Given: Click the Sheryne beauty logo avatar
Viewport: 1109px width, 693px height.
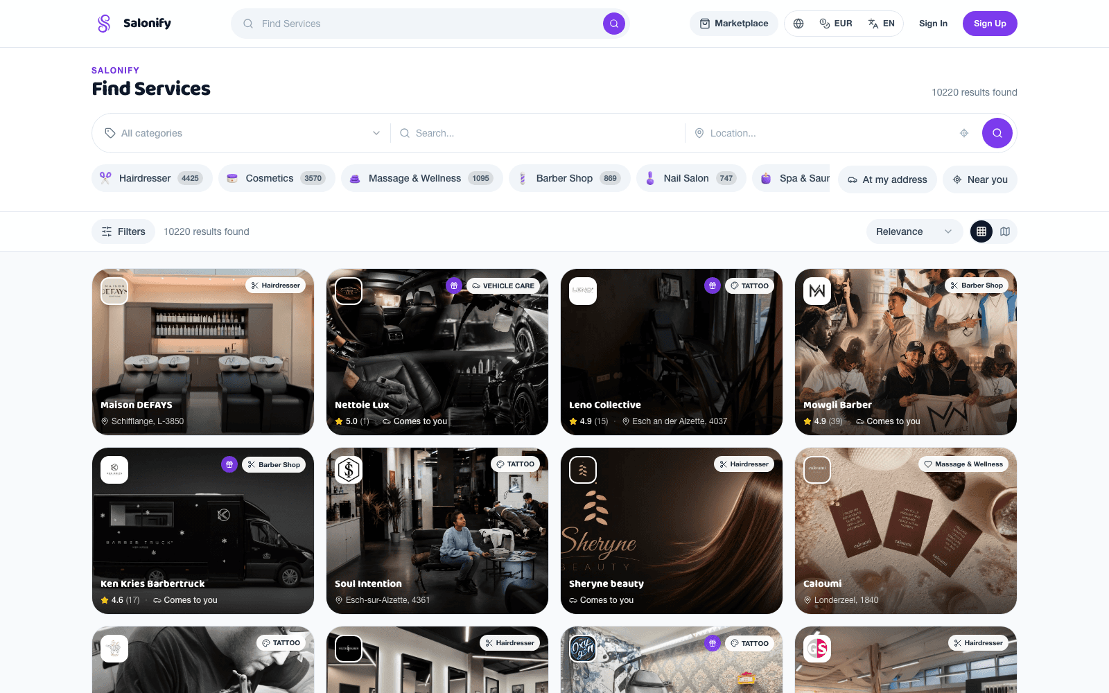Looking at the screenshot, I should point(583,470).
